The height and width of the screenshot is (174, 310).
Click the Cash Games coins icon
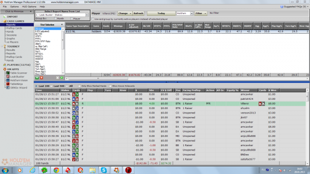[x=5, y=21]
